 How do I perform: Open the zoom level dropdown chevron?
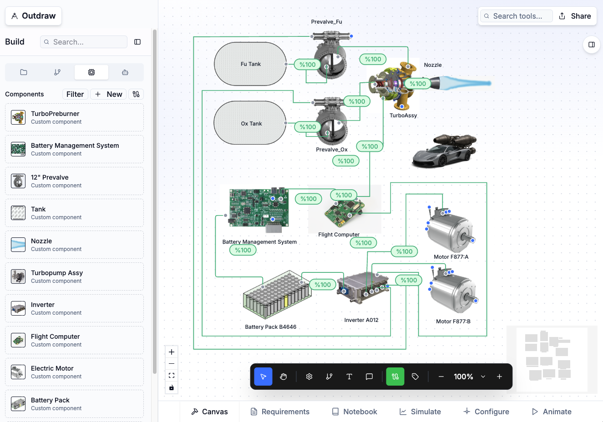tap(483, 377)
